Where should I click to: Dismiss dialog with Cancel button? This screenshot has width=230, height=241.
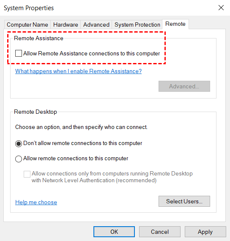click(160, 232)
